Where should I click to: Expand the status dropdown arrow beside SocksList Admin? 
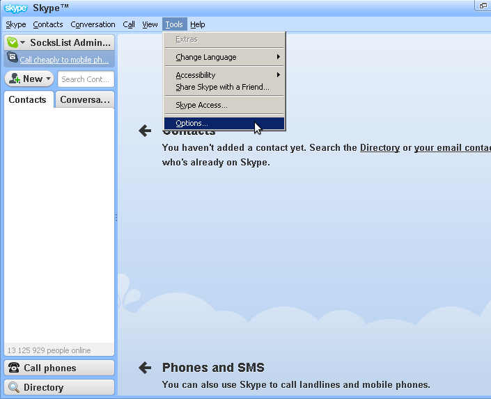click(22, 42)
